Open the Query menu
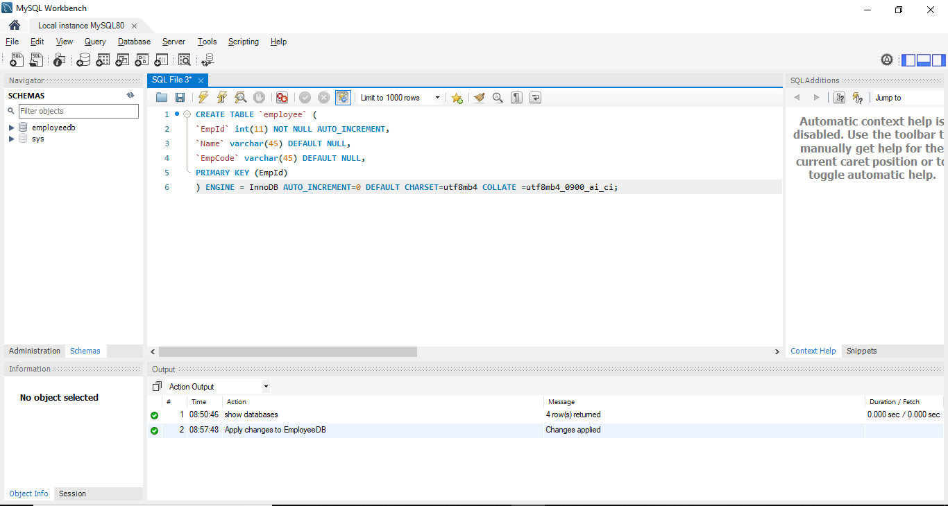 pyautogui.click(x=95, y=42)
